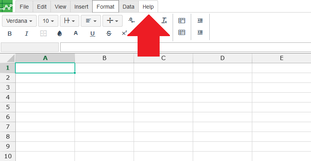Click the increase indent icon
The height and width of the screenshot is (161, 311).
[200, 20]
